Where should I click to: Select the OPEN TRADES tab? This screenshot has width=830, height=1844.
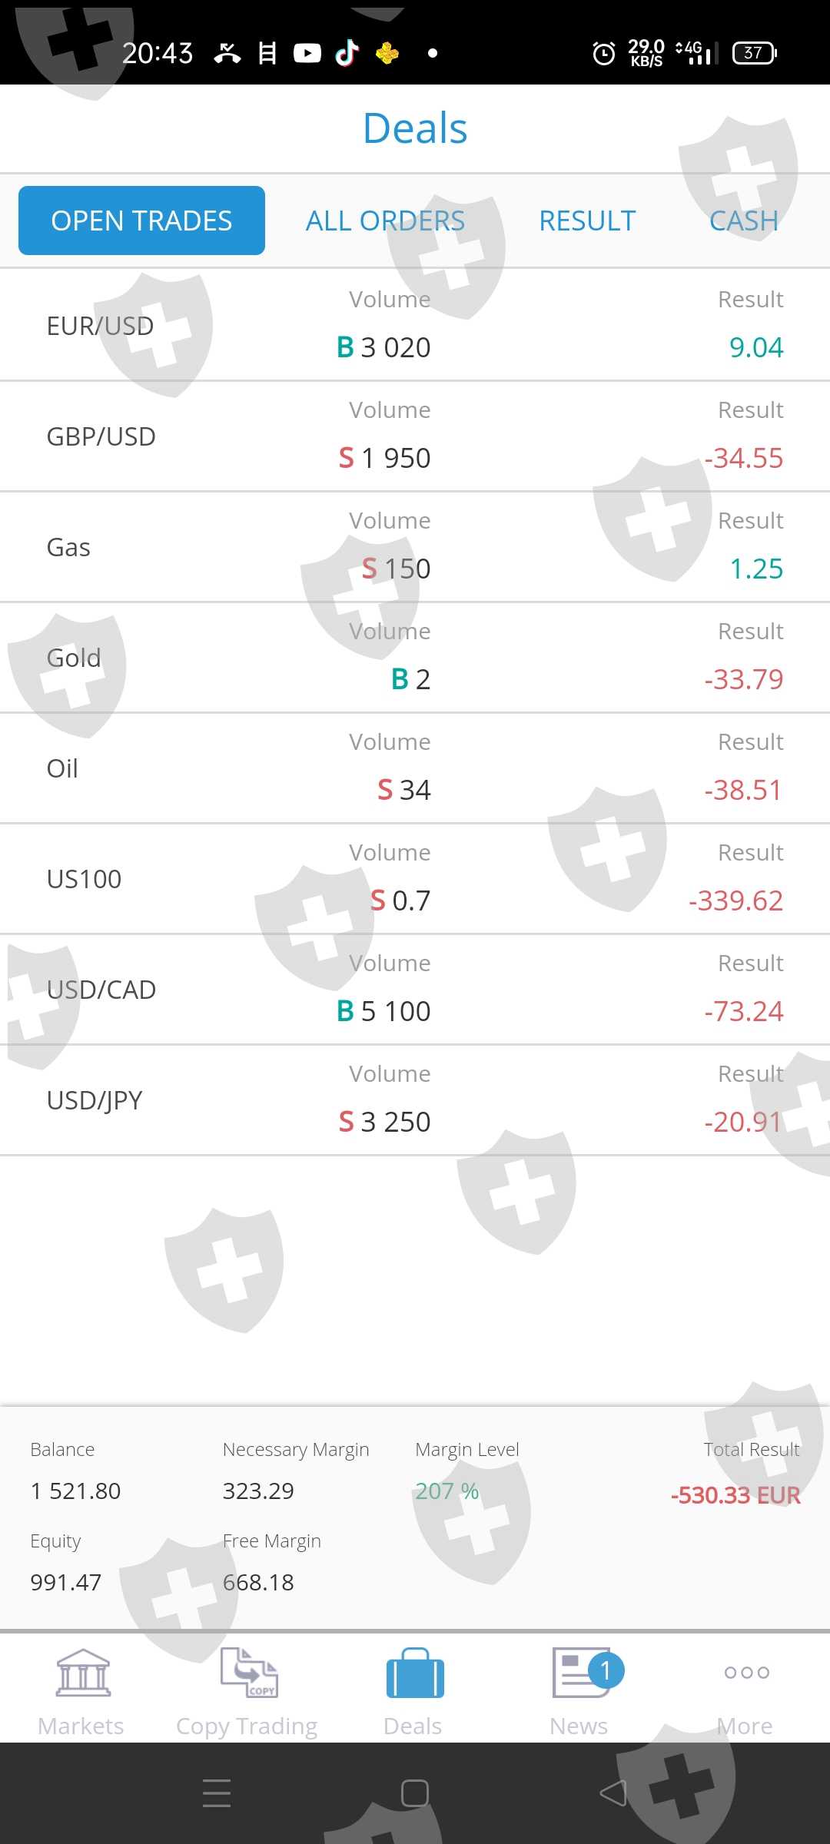pyautogui.click(x=141, y=221)
